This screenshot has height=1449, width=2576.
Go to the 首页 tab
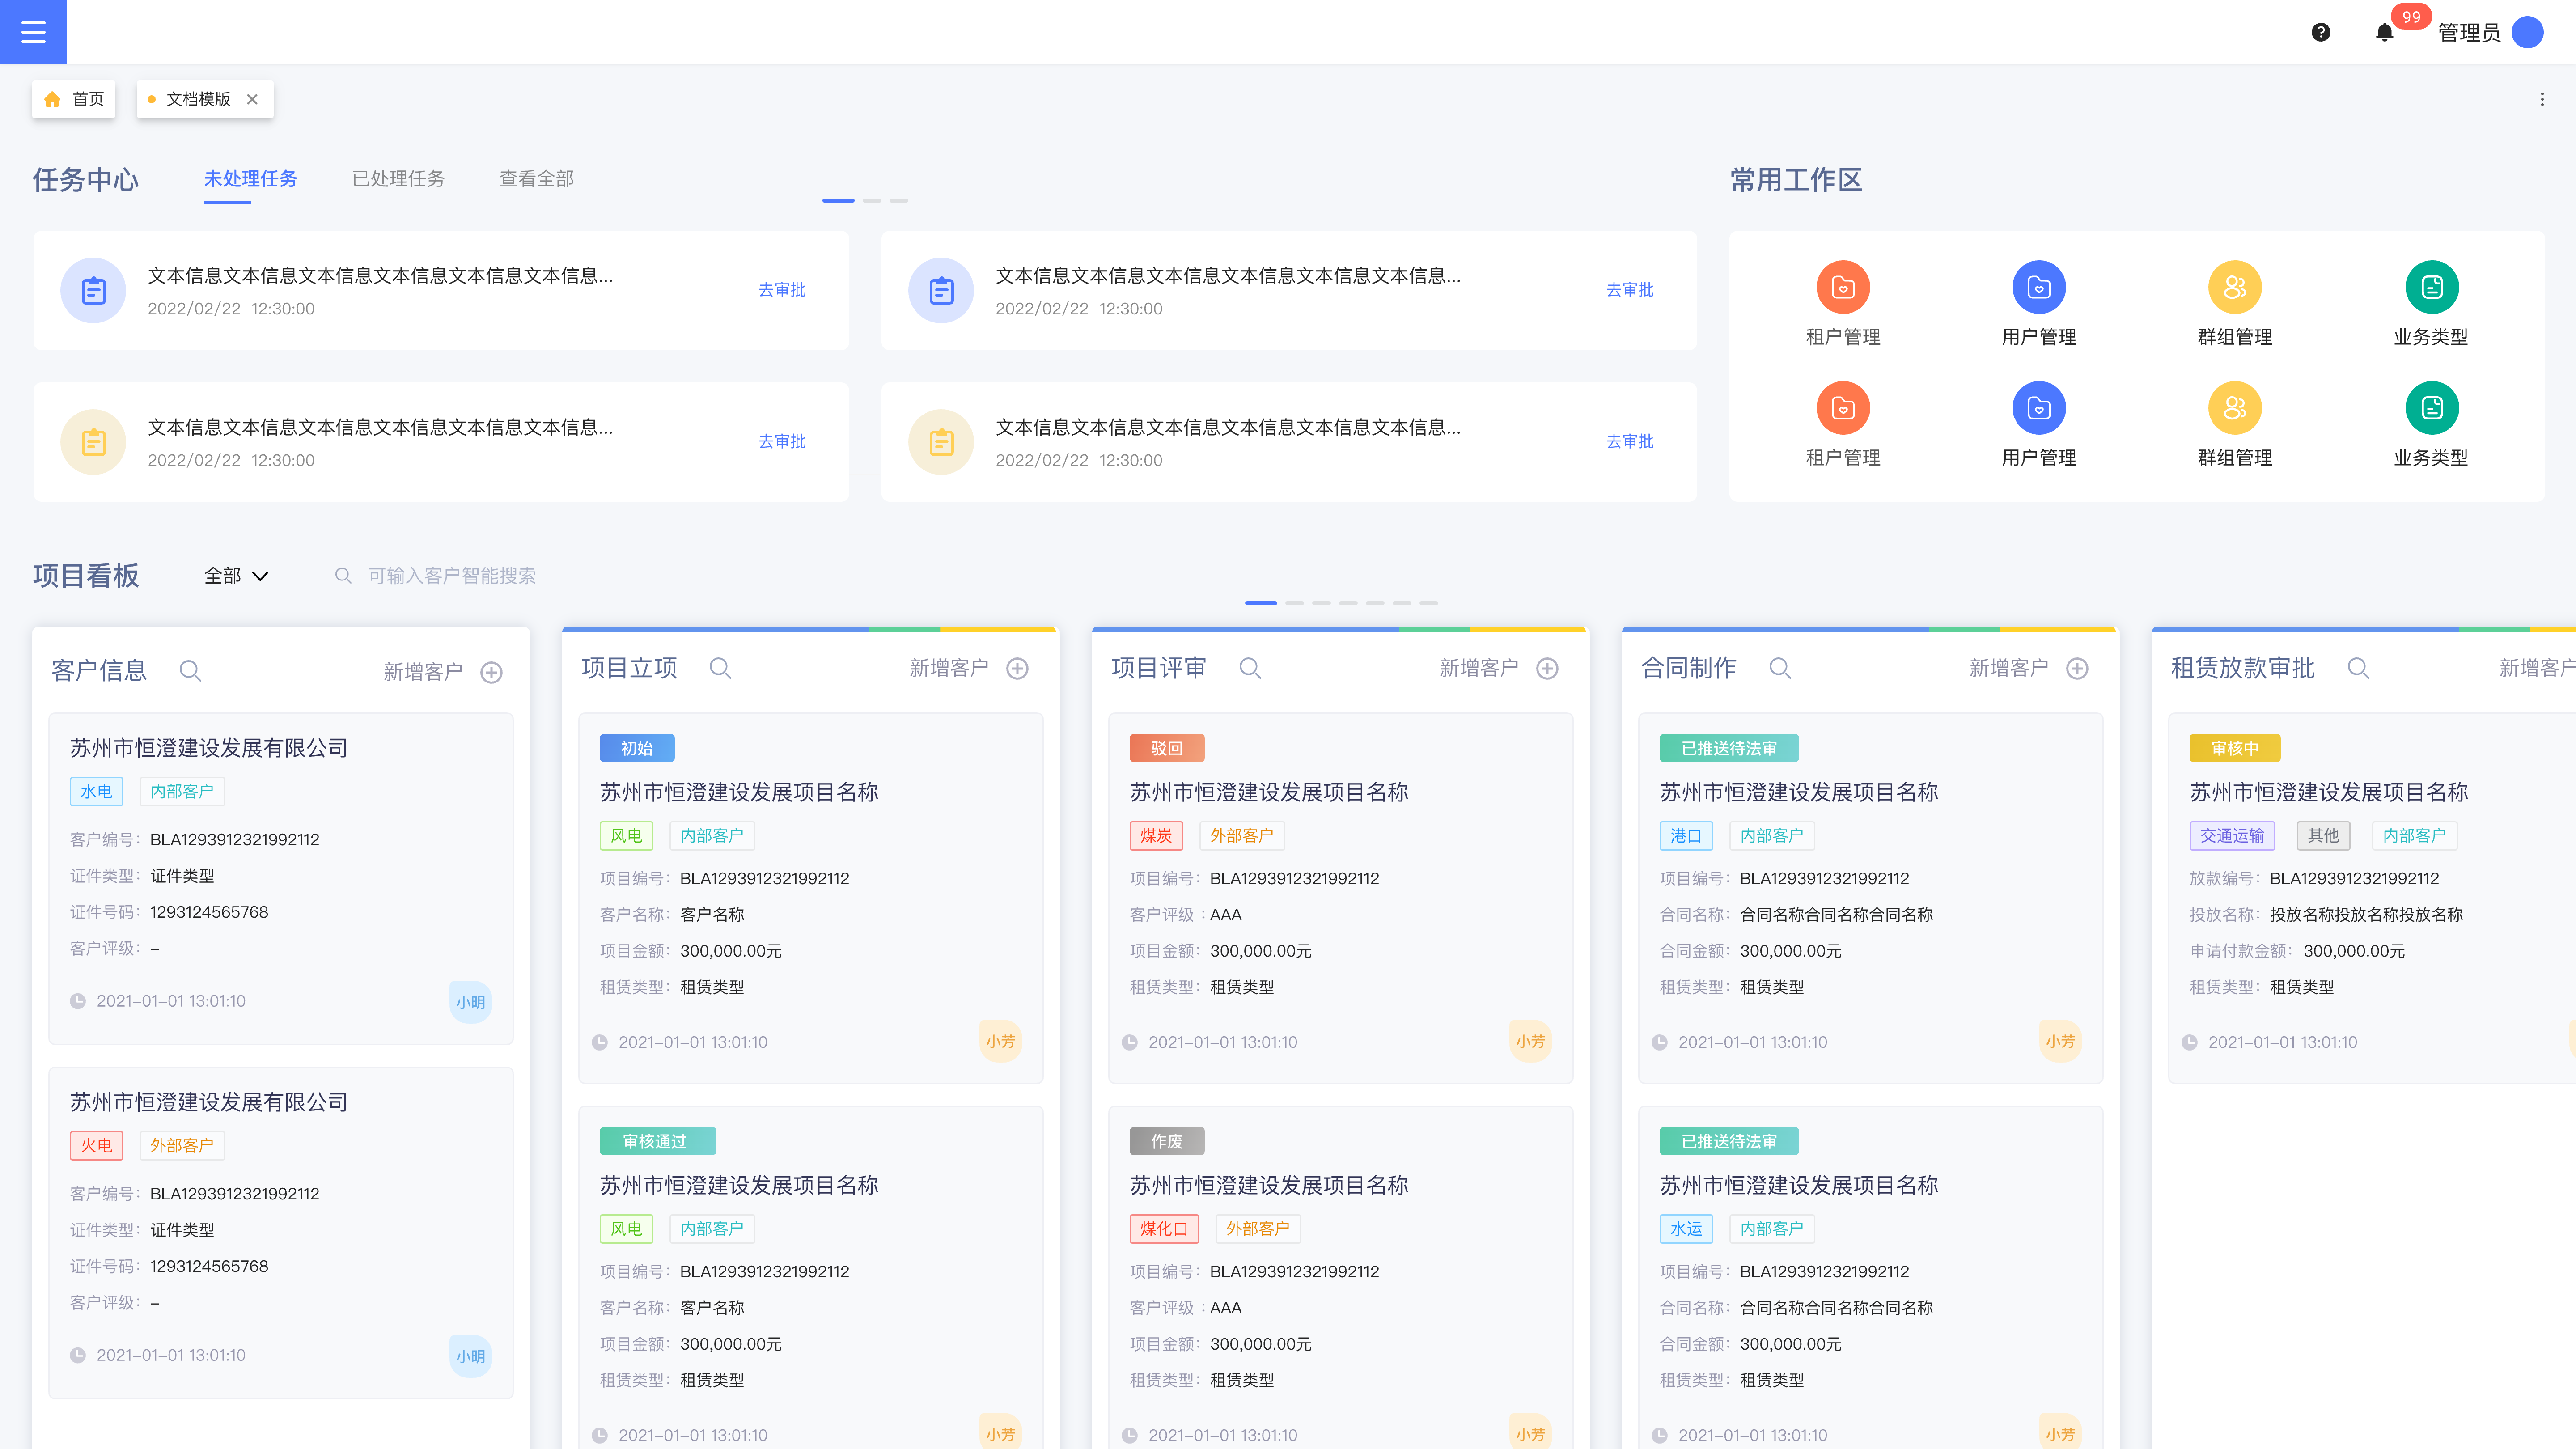74,99
